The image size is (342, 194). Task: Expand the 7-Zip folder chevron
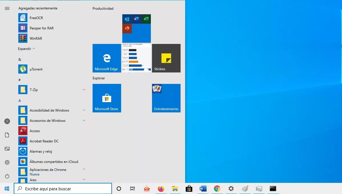click(84, 90)
